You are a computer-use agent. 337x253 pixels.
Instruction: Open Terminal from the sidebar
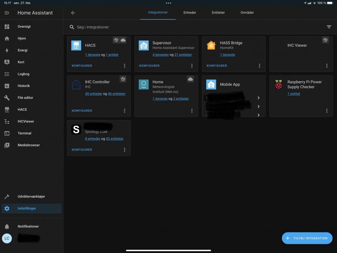pyautogui.click(x=24, y=133)
